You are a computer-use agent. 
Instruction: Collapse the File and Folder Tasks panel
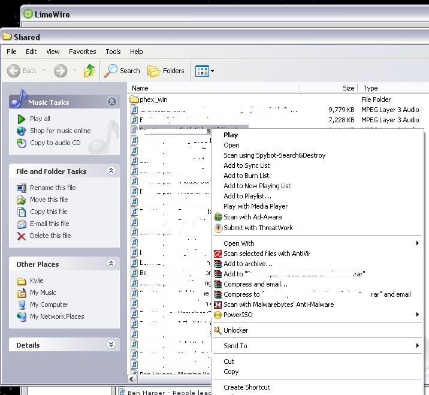coord(111,171)
